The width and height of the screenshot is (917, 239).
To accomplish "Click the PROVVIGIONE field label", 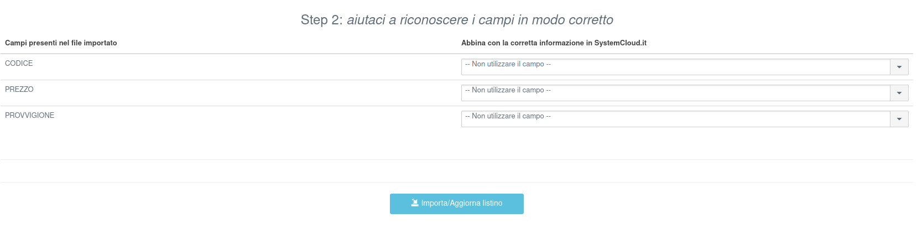I will tap(30, 116).
